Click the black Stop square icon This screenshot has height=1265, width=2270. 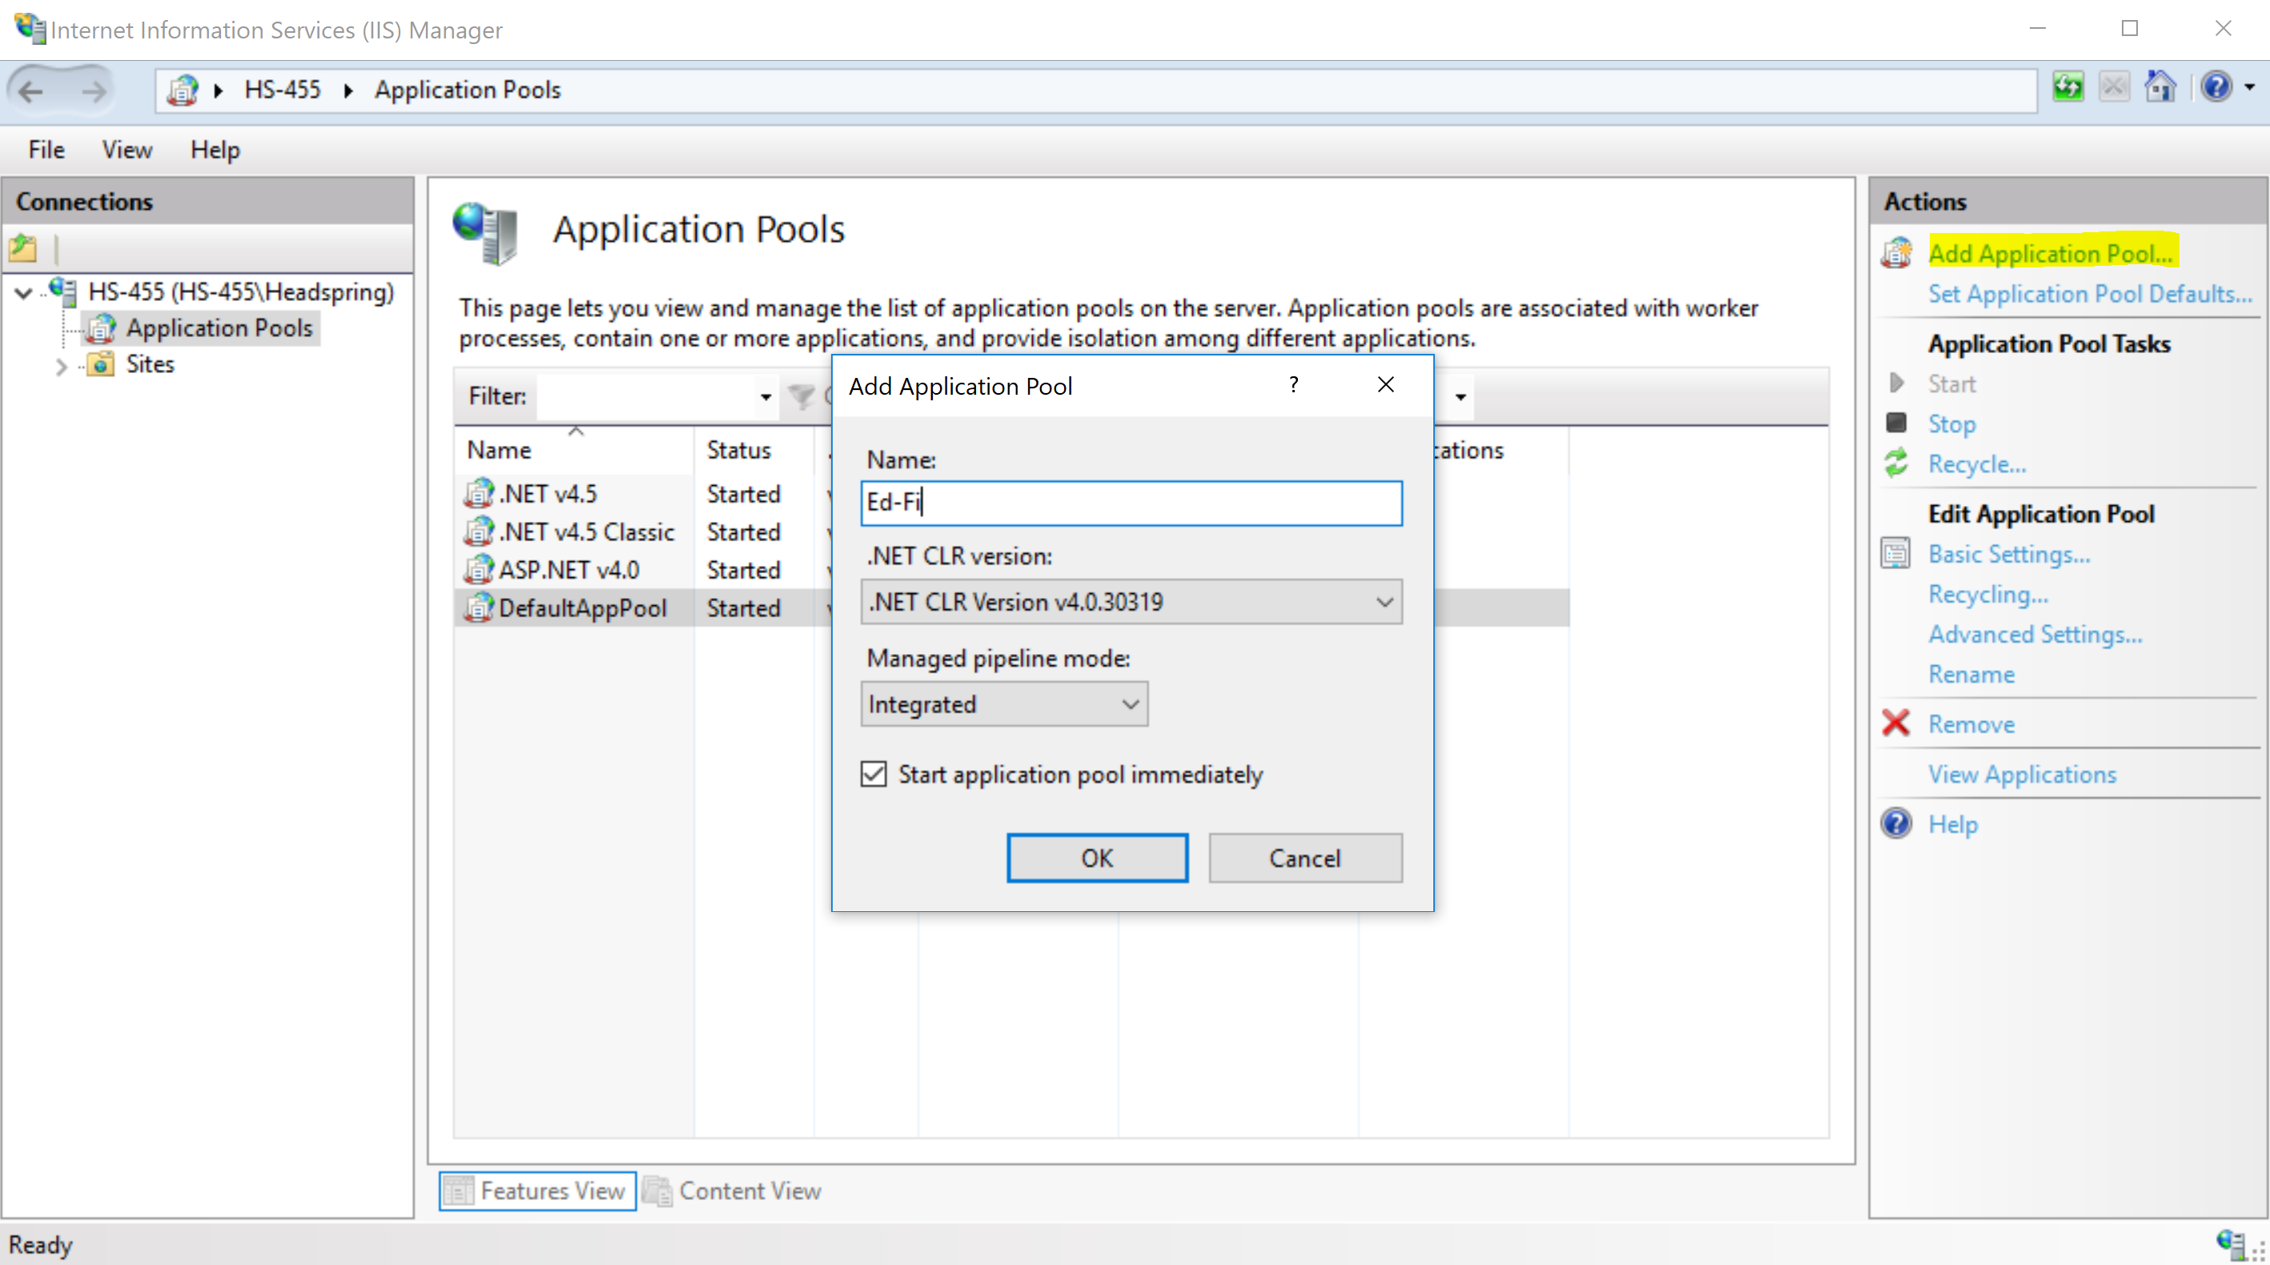click(1896, 423)
